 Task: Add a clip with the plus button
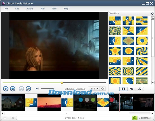(x=5, y=118)
